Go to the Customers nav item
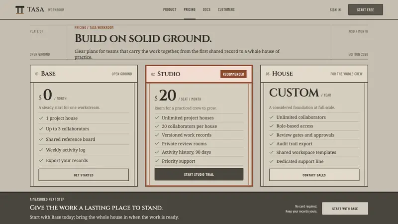This screenshot has height=224, width=398. 226,9
